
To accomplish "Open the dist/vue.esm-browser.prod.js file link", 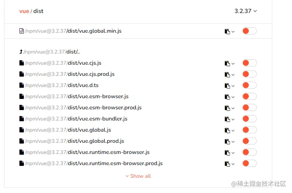I will click(x=83, y=107).
